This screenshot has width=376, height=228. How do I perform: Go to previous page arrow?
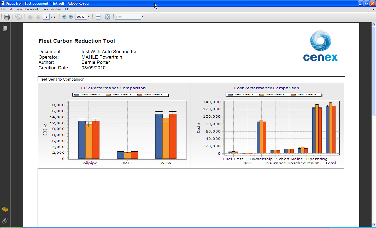pyautogui.click(x=30, y=17)
